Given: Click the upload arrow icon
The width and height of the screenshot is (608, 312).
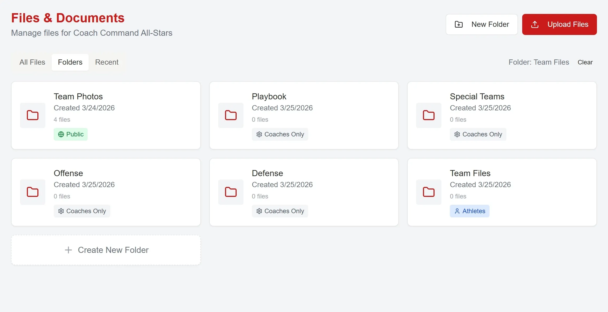Looking at the screenshot, I should pos(535,24).
